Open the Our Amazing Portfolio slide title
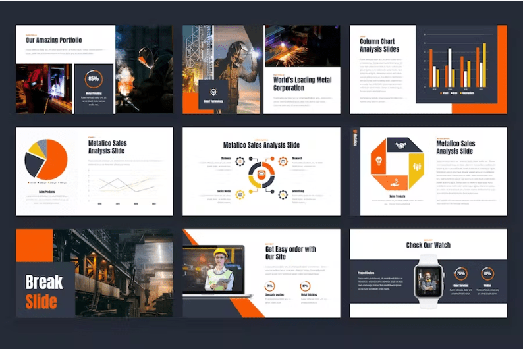Viewport: 523px width, 349px height. [x=54, y=41]
